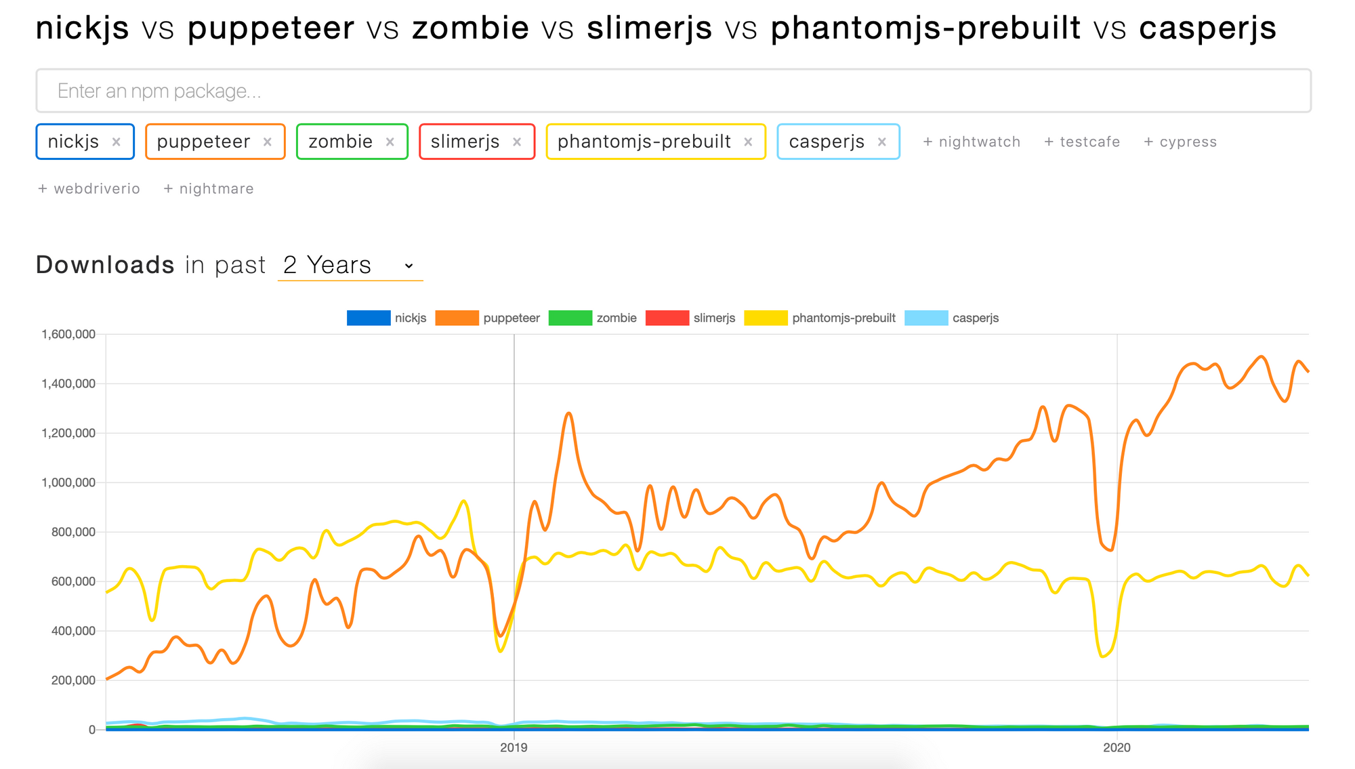Add cypress to the comparison
Image resolution: width=1355 pixels, height=769 pixels.
tap(1180, 142)
